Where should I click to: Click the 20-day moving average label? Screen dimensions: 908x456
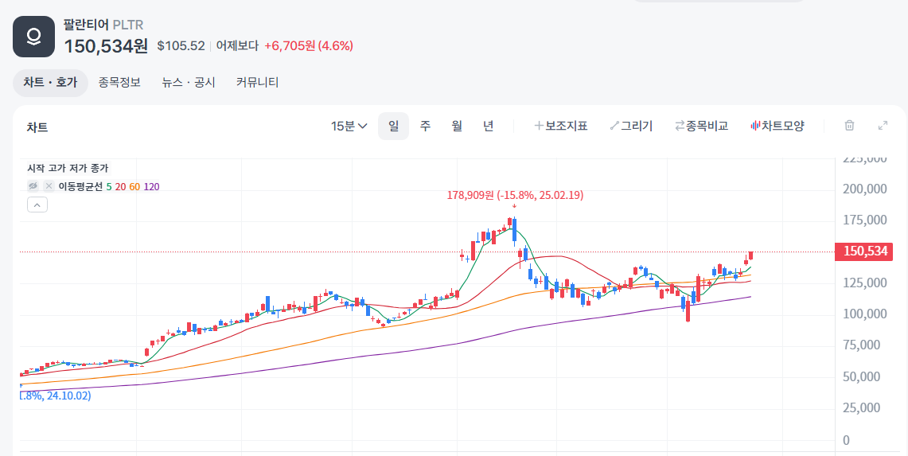tap(120, 186)
